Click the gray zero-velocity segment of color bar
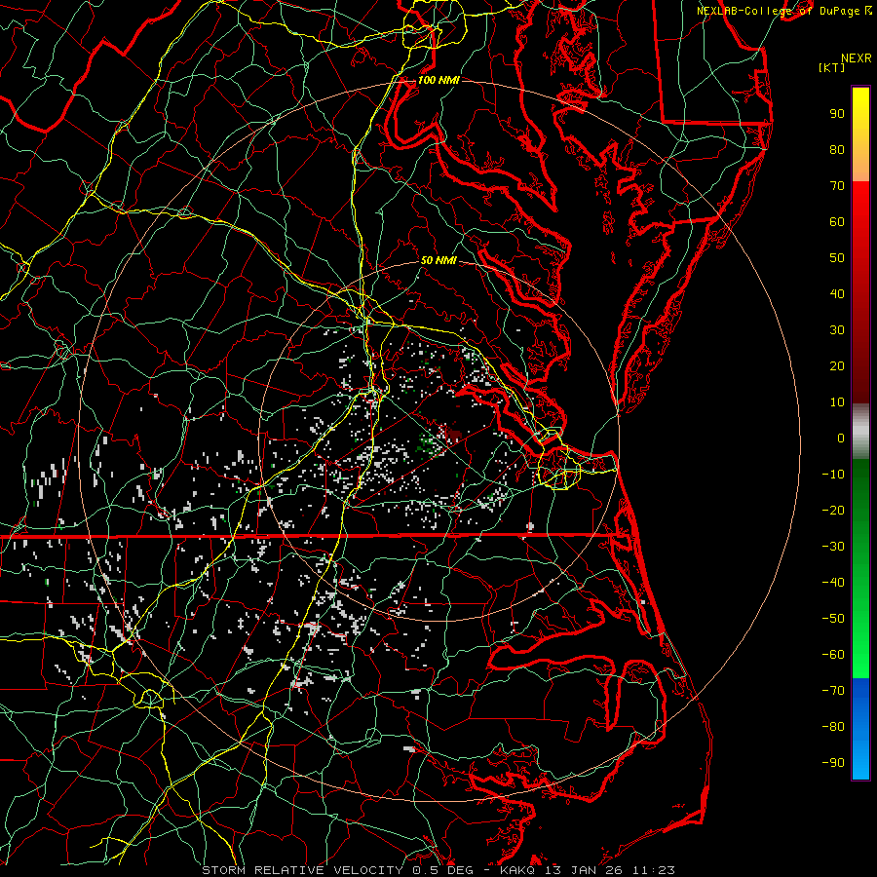 [860, 432]
